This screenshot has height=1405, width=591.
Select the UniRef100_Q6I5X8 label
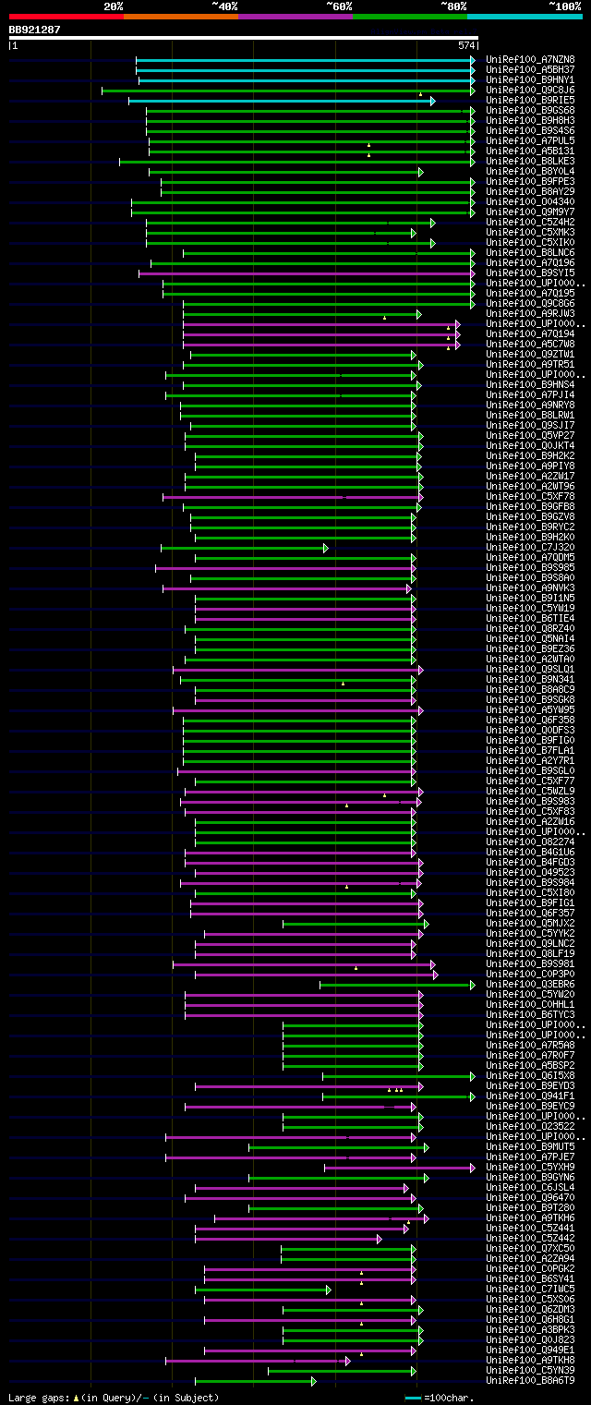pyautogui.click(x=530, y=1075)
